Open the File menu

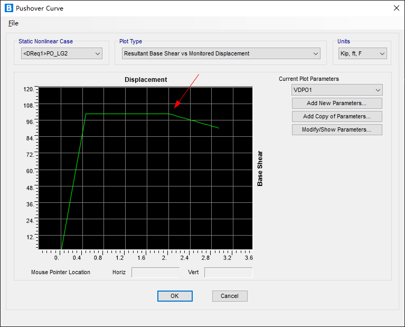click(13, 23)
